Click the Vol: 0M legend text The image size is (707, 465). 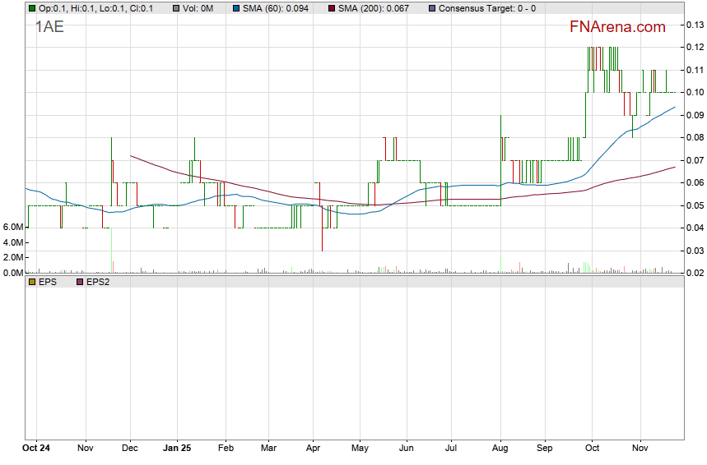199,8
